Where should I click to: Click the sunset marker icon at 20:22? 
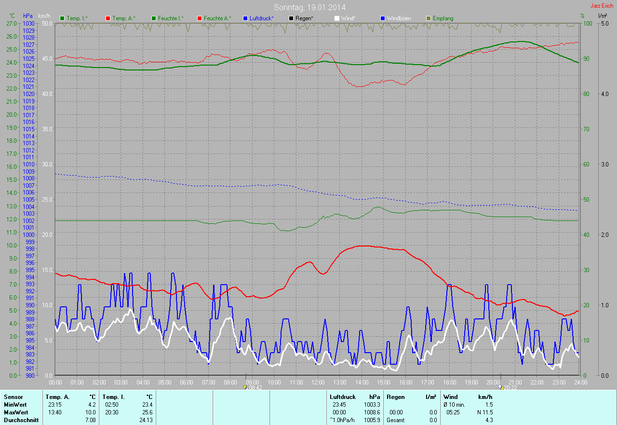[500, 387]
